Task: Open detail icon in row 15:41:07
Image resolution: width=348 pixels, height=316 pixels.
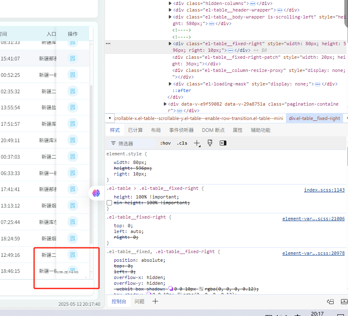Action: pos(73,59)
